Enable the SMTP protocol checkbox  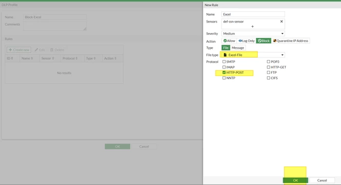[x=224, y=62]
